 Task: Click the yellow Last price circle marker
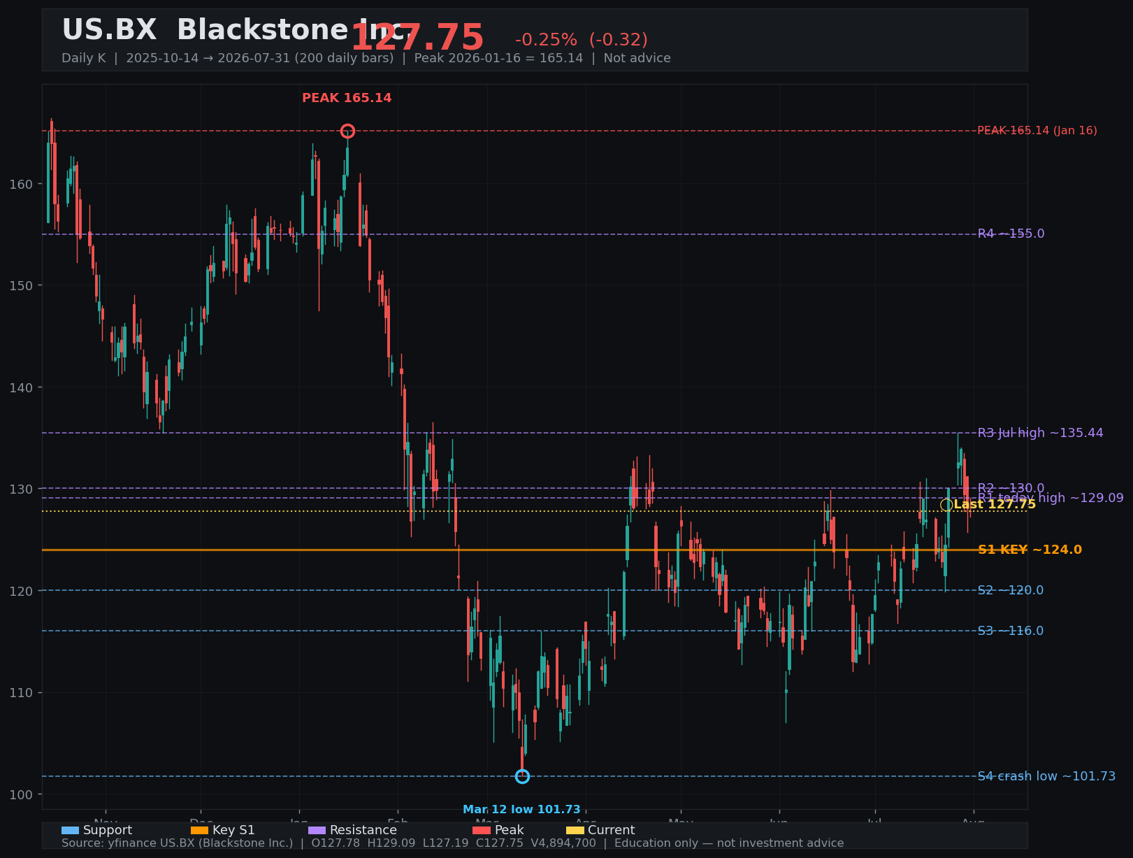(x=946, y=505)
